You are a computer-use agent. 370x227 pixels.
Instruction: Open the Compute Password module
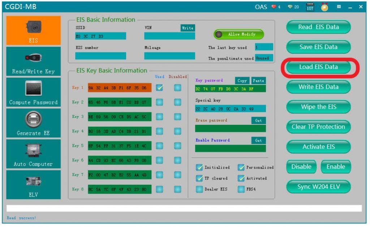click(x=33, y=92)
